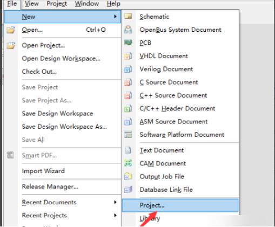Expand the Recent Projects submenu arrow
Screen dimensions: 275x227
(x=115, y=215)
